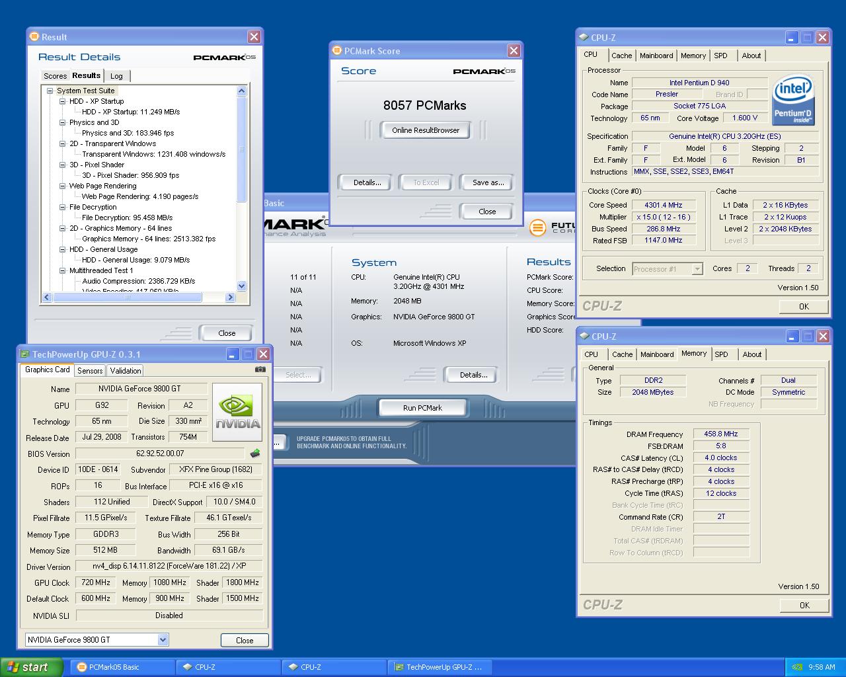Click the BIOS upload icon in GPU-Z
The width and height of the screenshot is (846, 677).
coord(255,454)
